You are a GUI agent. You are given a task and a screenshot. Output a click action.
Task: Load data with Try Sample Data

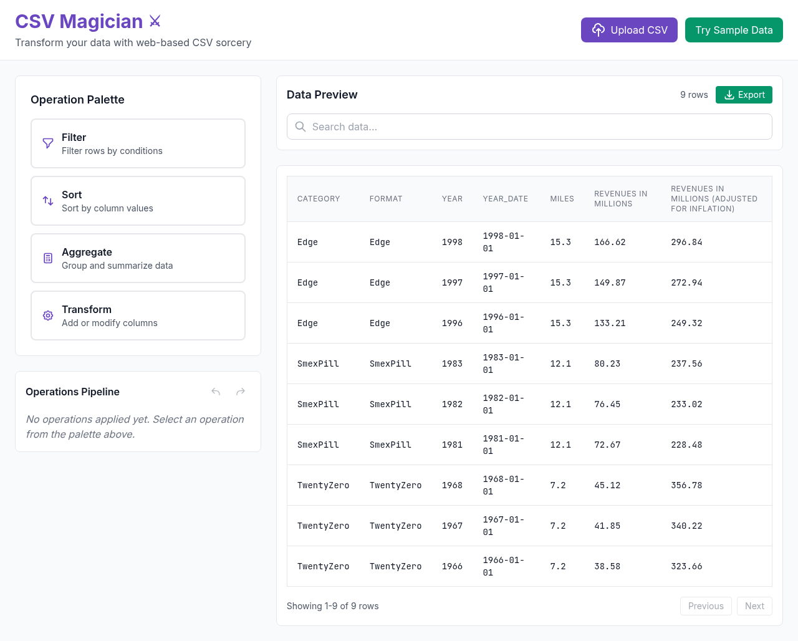pyautogui.click(x=734, y=29)
